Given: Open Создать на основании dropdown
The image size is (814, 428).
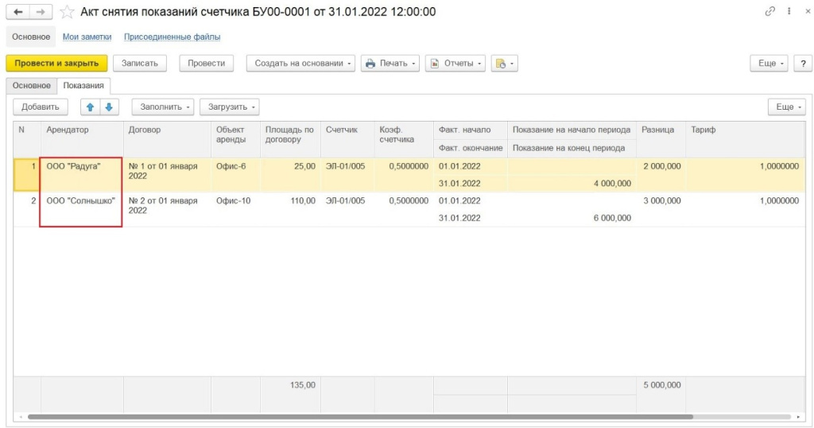Looking at the screenshot, I should (x=300, y=64).
